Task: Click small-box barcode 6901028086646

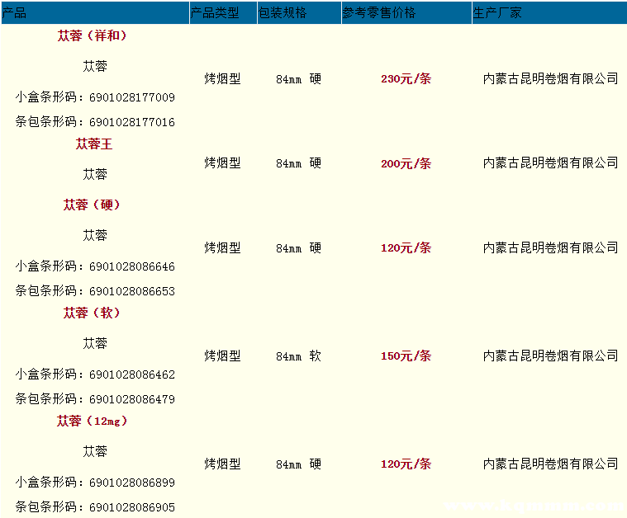Action: tap(132, 266)
